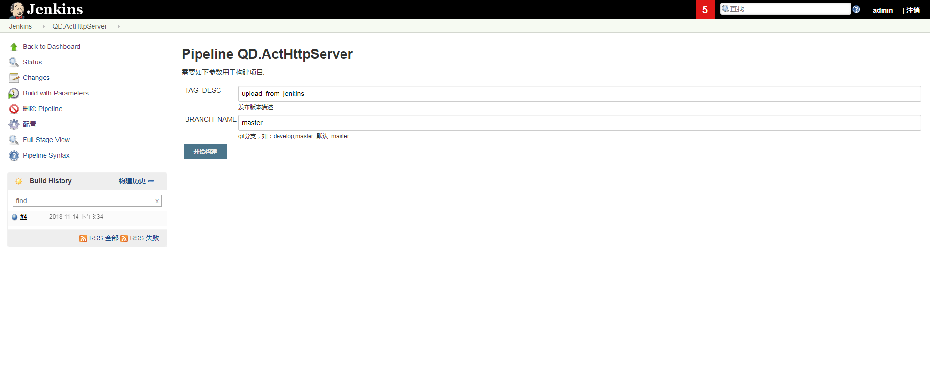Clear the build history find box with x
Viewport: 930px width, 380px height.
coord(157,201)
